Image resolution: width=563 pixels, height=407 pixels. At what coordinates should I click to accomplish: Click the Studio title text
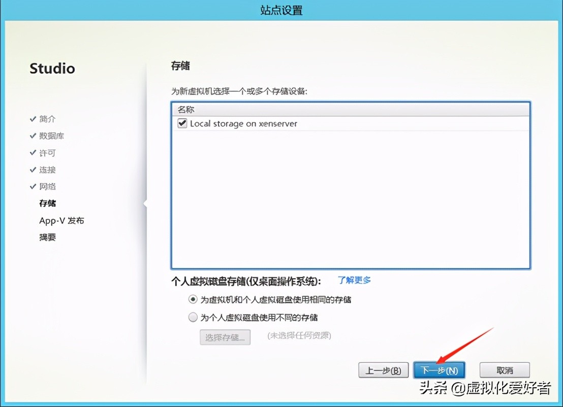pyautogui.click(x=52, y=69)
